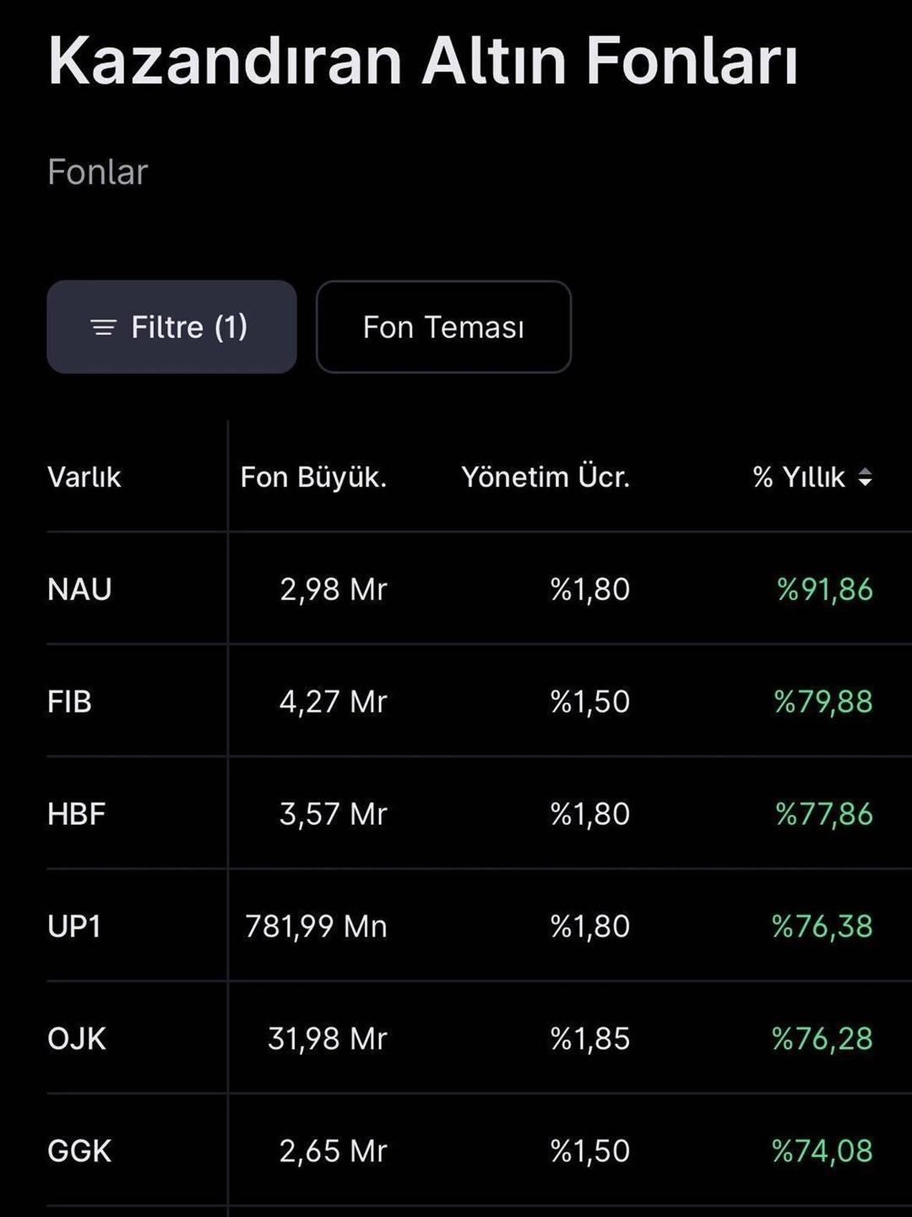The width and height of the screenshot is (912, 1217).
Task: Click the filter lines icon
Action: [103, 327]
